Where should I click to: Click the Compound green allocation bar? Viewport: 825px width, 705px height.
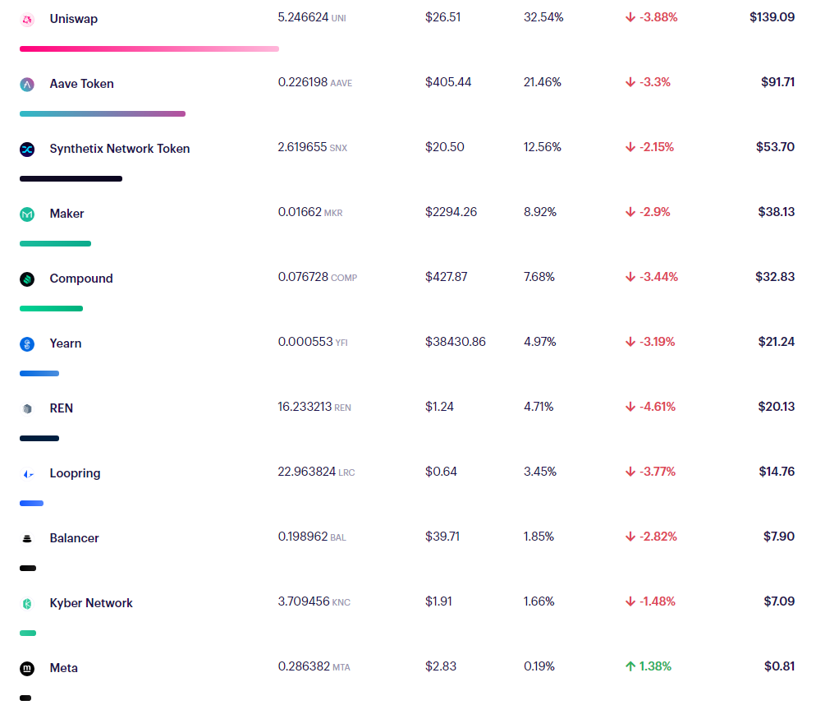[51, 308]
